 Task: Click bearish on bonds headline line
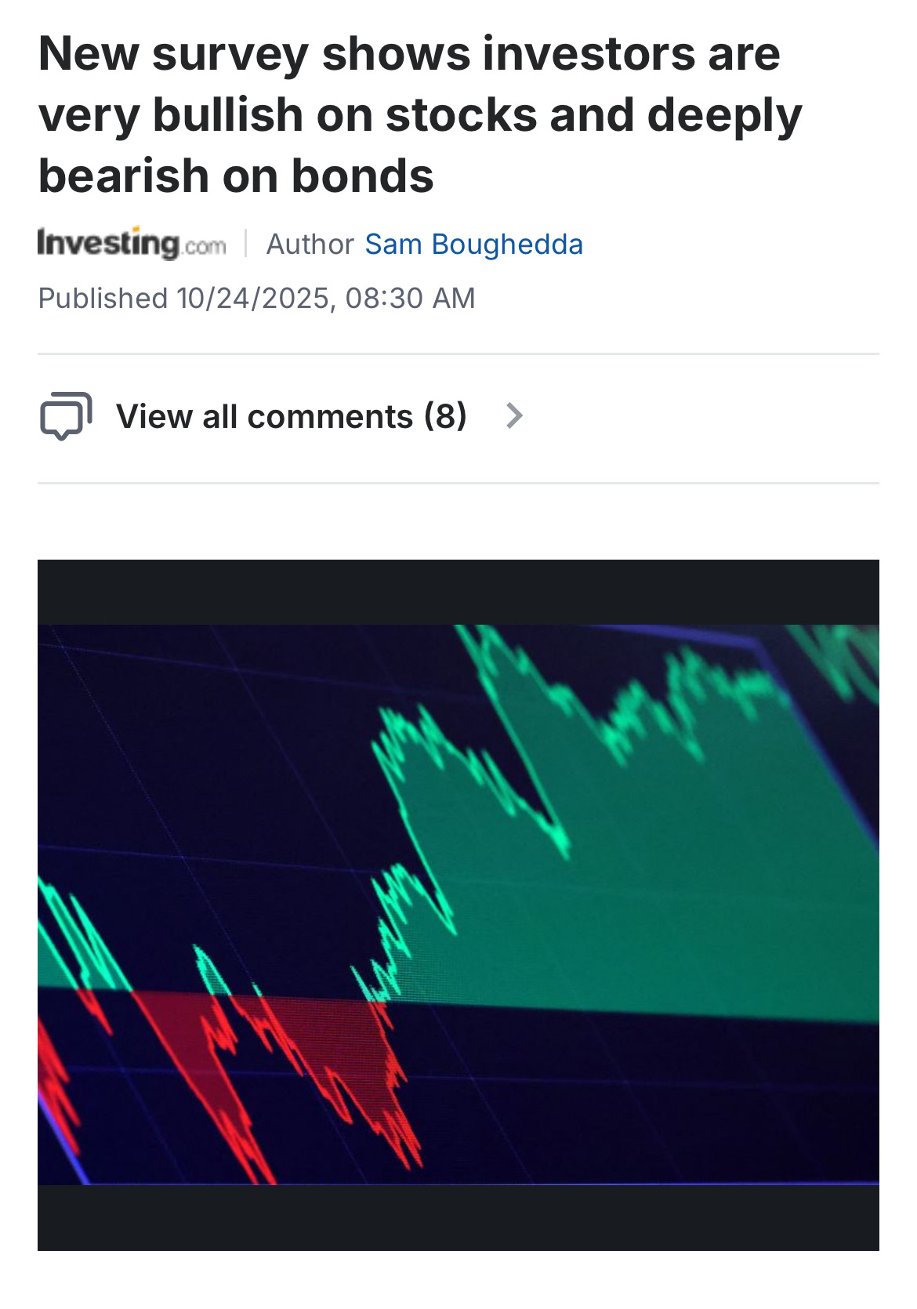coord(236,176)
